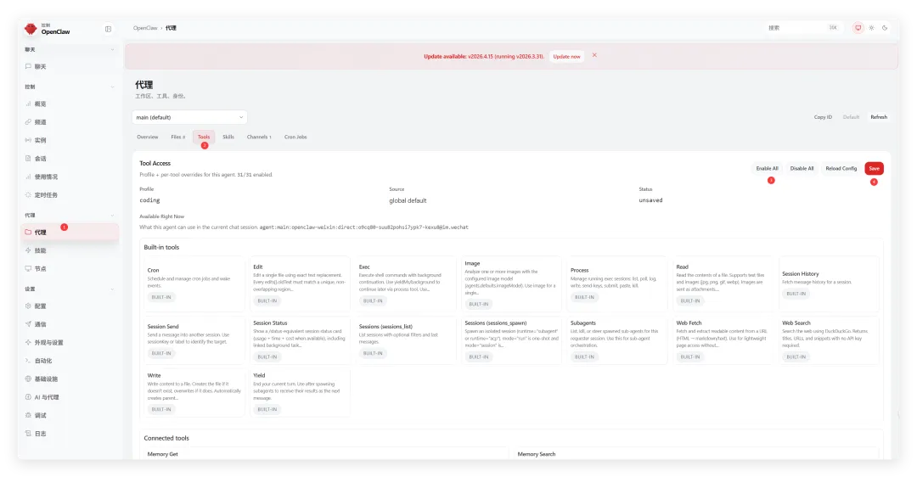917x477 pixels.
Task: Click the OpenClaw breadcrumb link
Action: (145, 27)
